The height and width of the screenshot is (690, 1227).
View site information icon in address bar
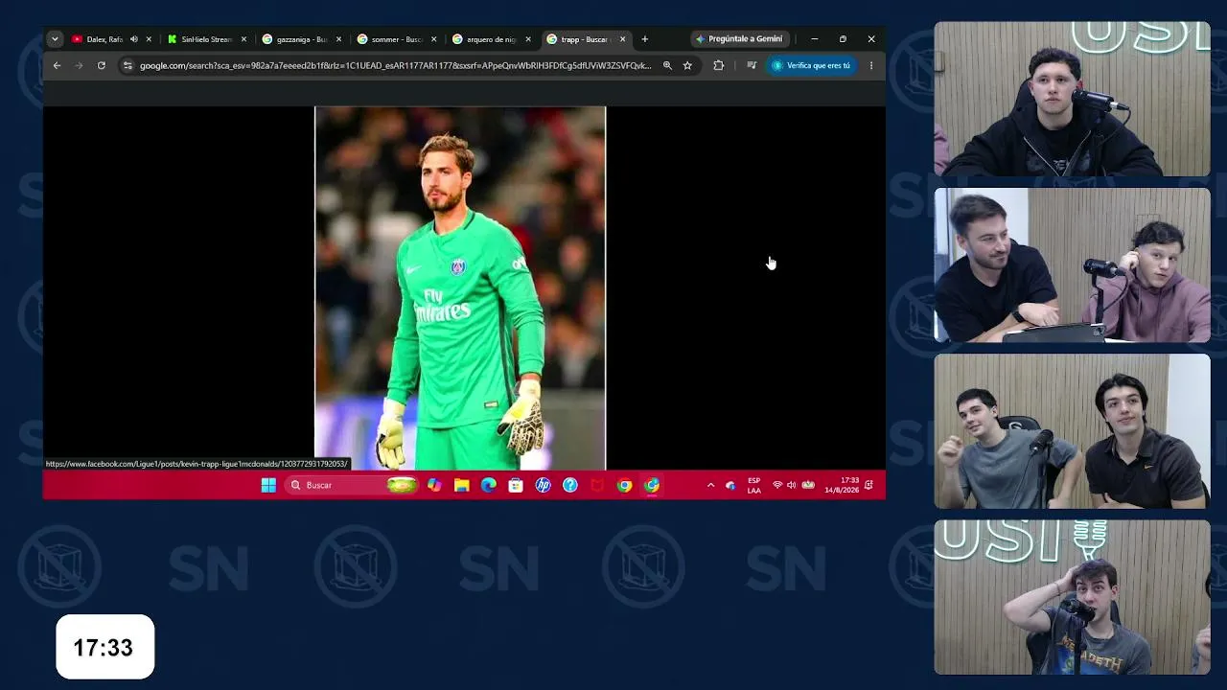(x=127, y=65)
